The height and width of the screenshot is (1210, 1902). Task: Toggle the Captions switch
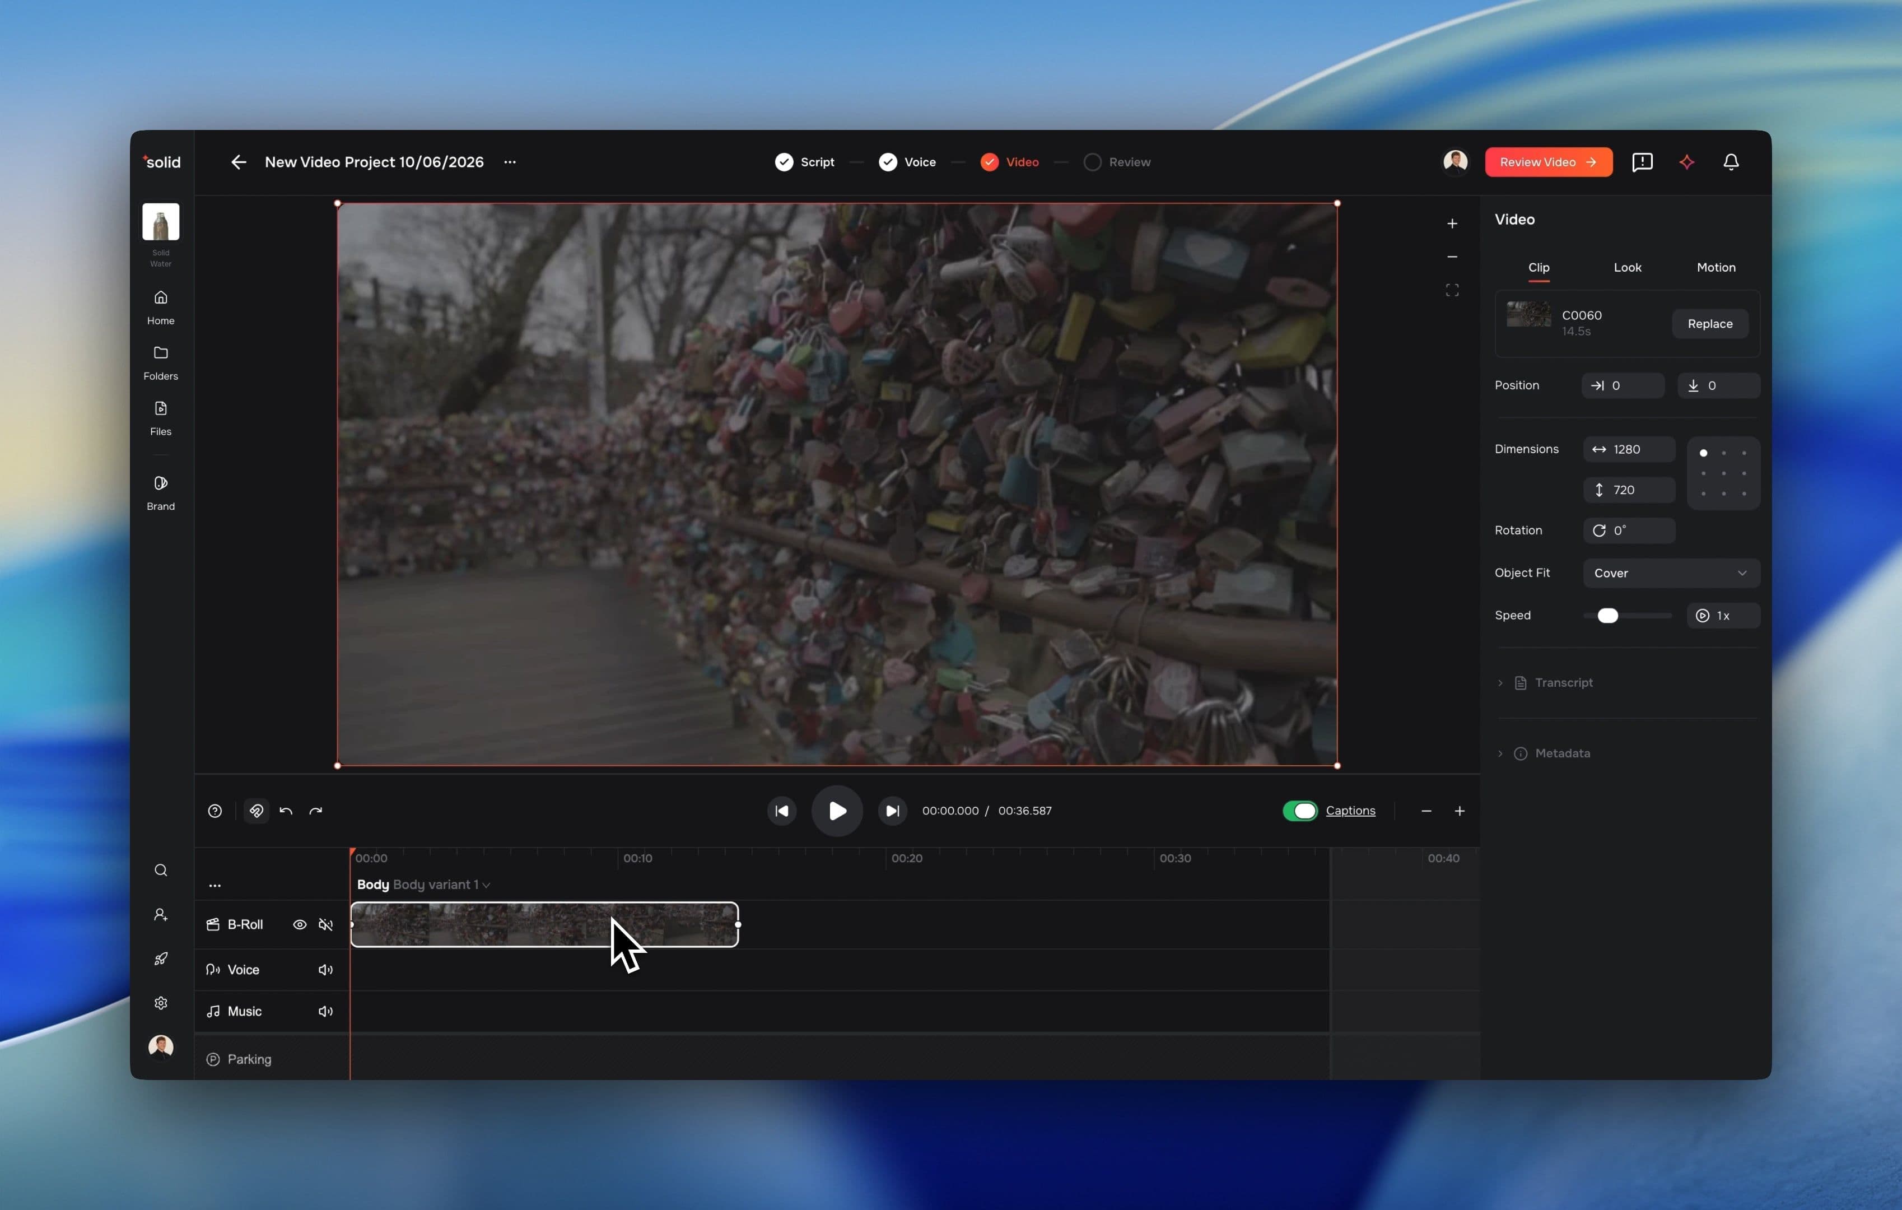1300,811
